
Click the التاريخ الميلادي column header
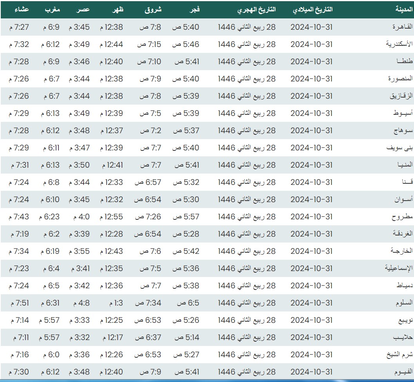(312, 9)
